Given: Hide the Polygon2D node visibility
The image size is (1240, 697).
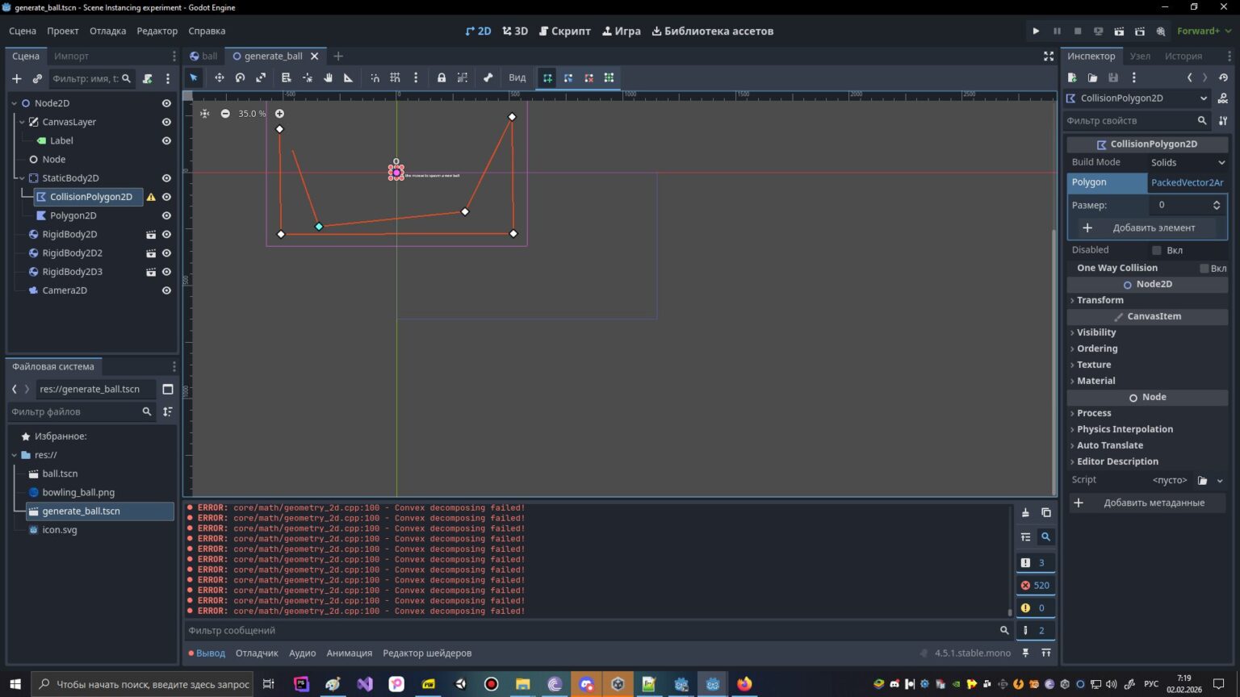Looking at the screenshot, I should click(166, 215).
